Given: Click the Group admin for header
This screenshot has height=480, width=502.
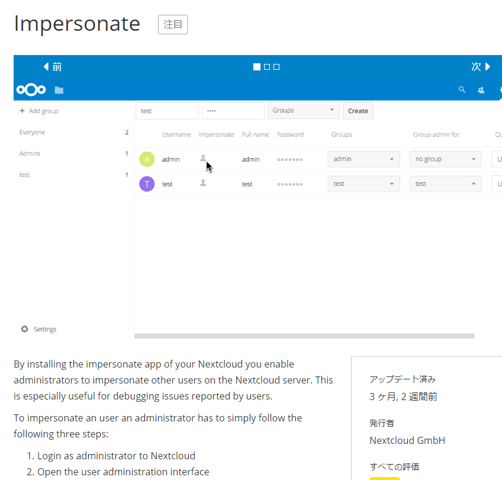Looking at the screenshot, I should (x=436, y=135).
